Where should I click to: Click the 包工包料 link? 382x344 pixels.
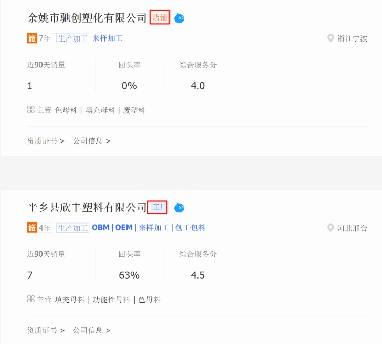pyautogui.click(x=190, y=228)
